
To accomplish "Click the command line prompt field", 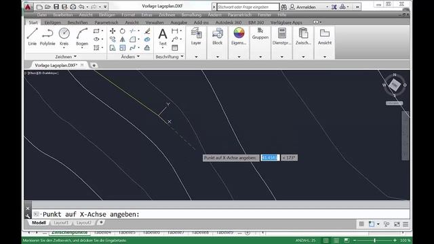I will pyautogui.click(x=220, y=214).
